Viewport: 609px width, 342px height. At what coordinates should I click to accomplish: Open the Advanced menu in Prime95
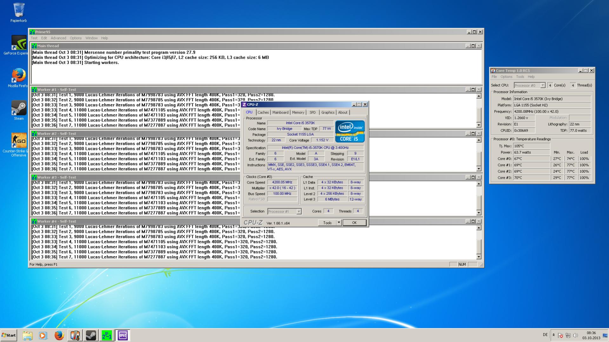[58, 38]
